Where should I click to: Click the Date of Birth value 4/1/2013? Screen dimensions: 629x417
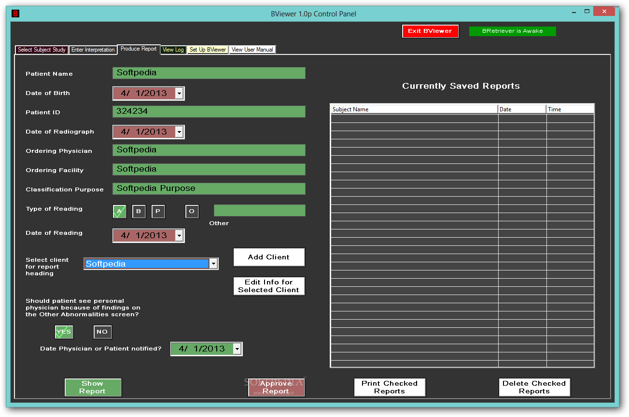tap(144, 93)
